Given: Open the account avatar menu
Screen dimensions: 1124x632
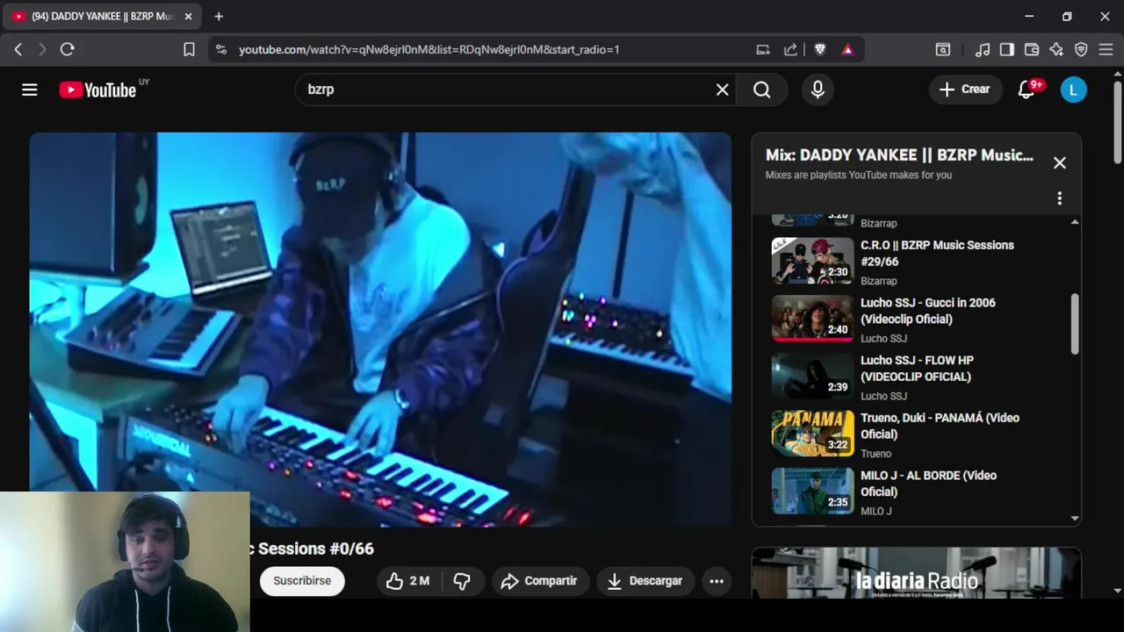Looking at the screenshot, I should [1073, 90].
